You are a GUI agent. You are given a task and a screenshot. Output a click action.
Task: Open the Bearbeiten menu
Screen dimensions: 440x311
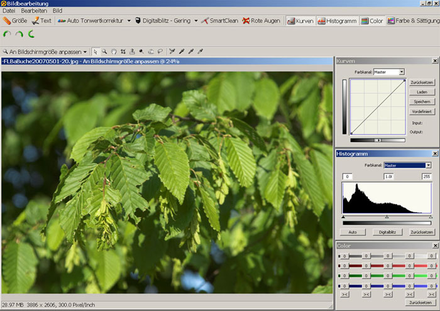click(34, 11)
